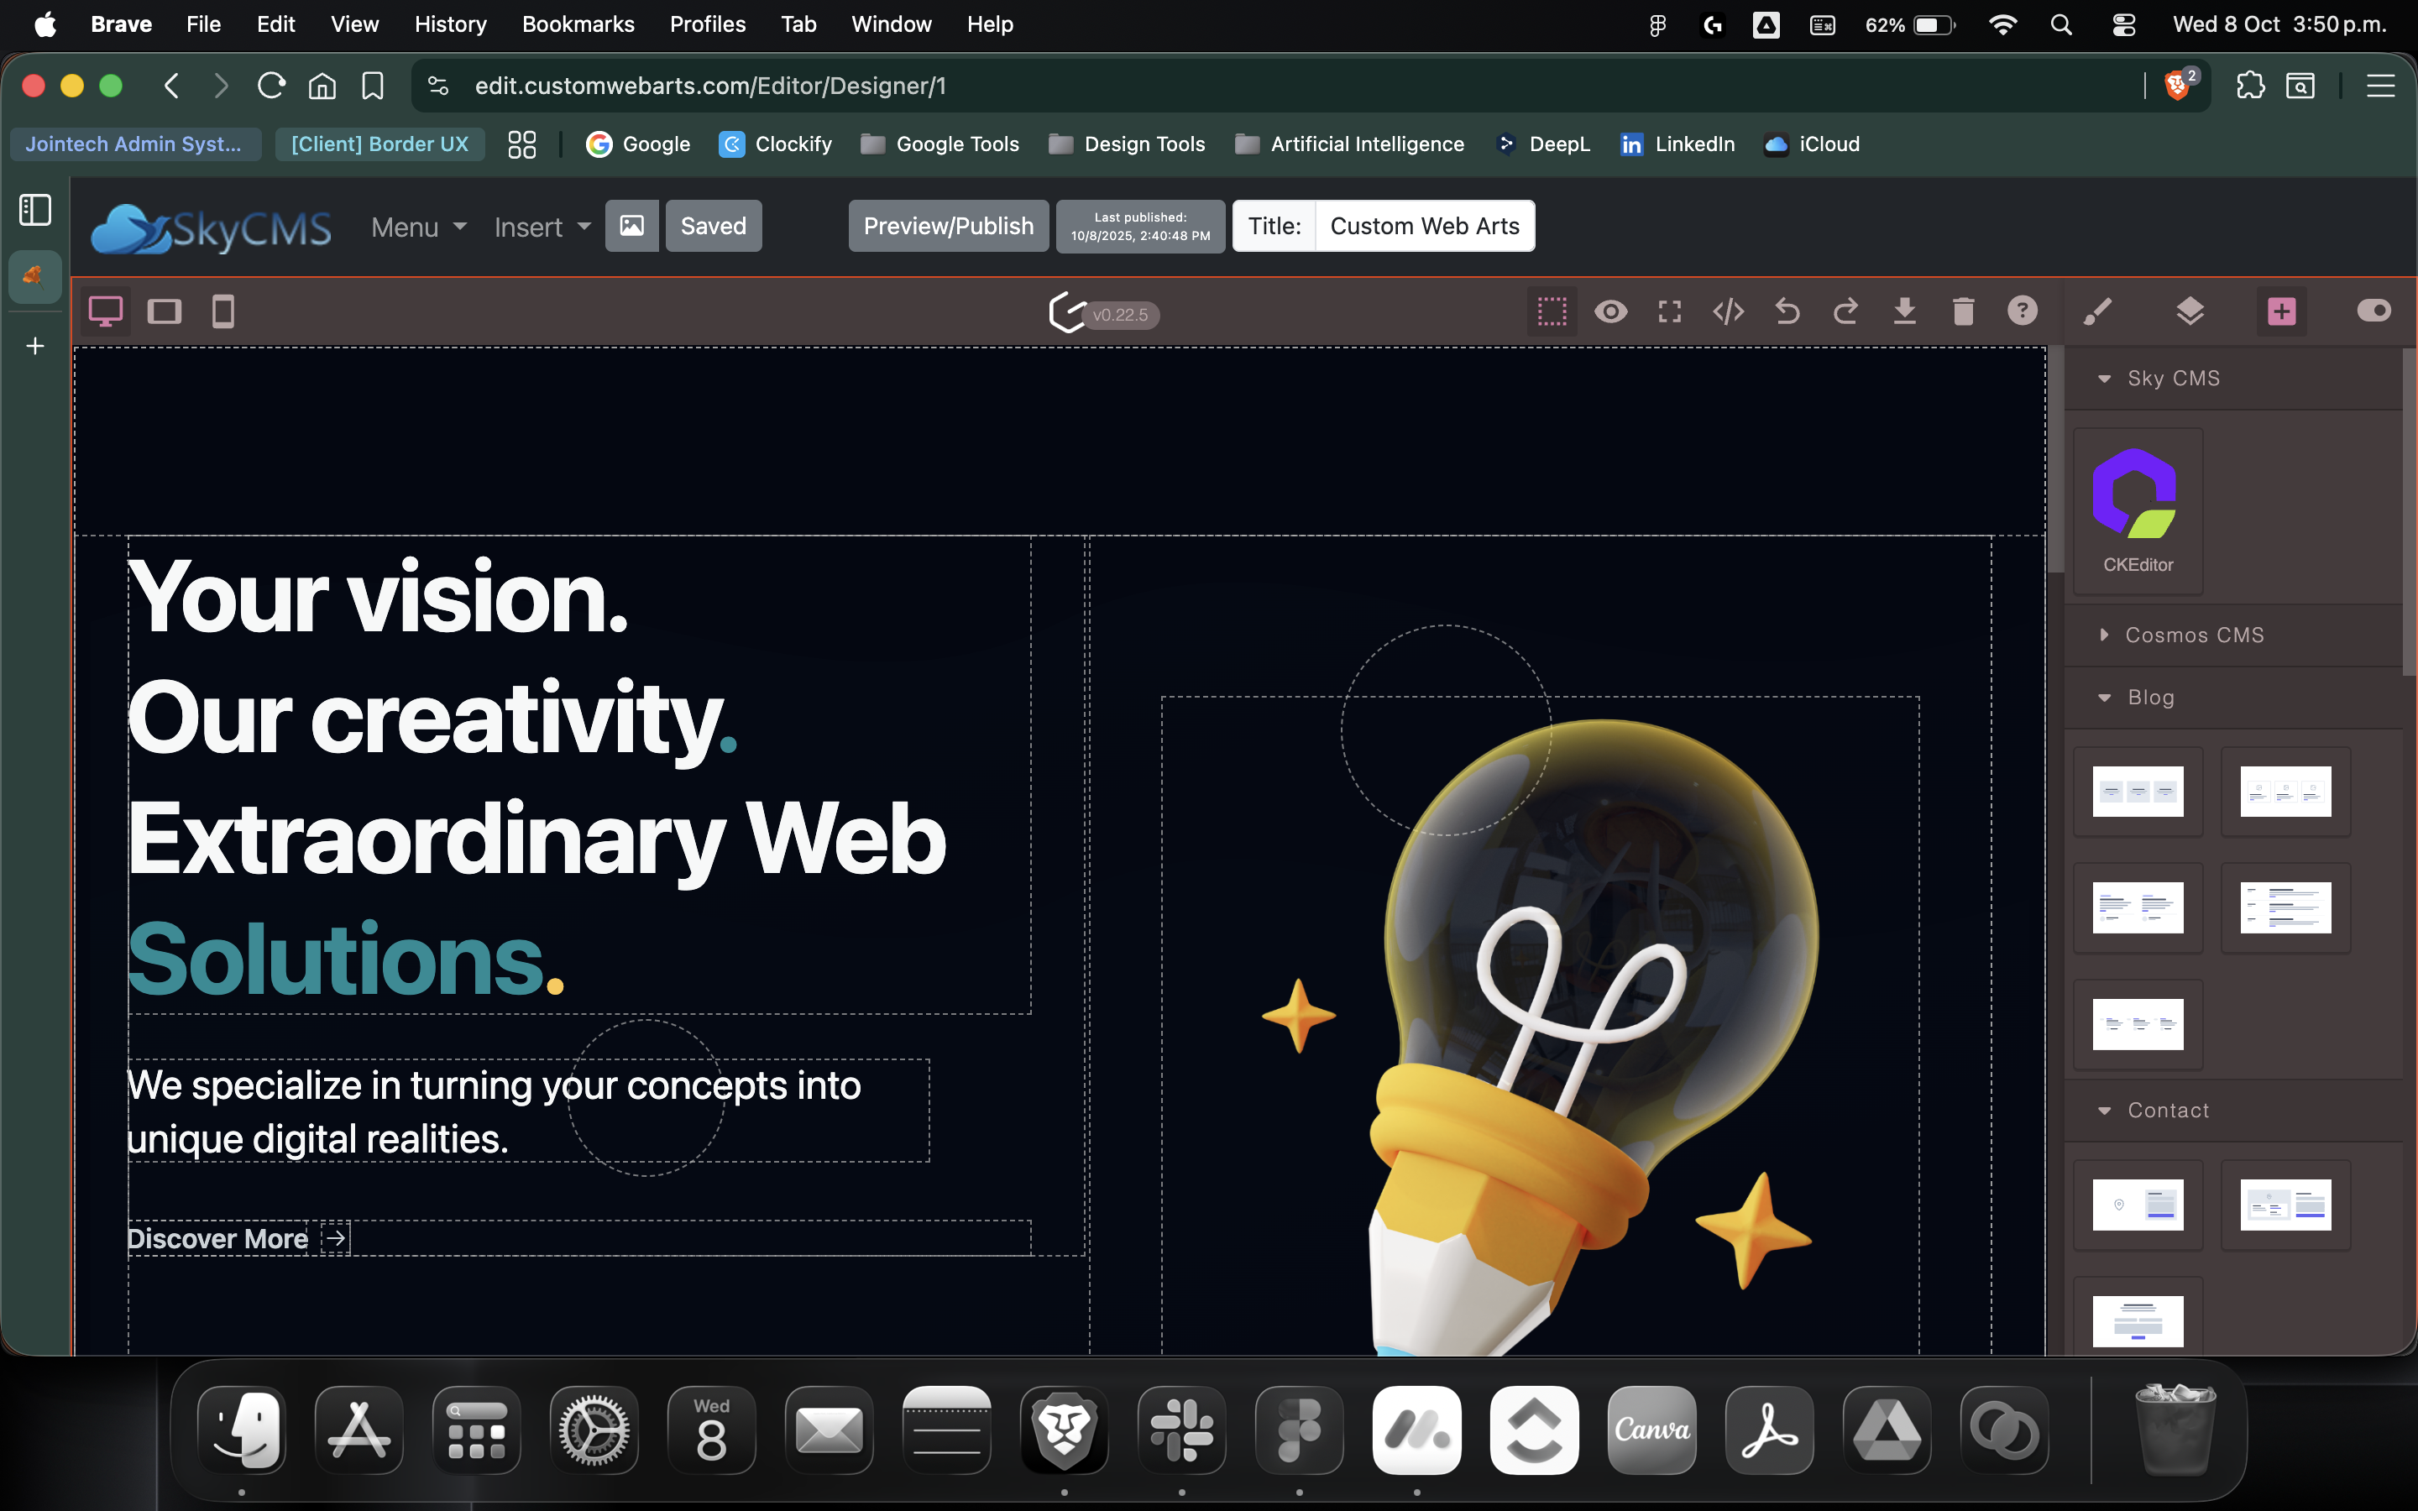Open the Insert dropdown
2418x1511 pixels.
(x=542, y=227)
